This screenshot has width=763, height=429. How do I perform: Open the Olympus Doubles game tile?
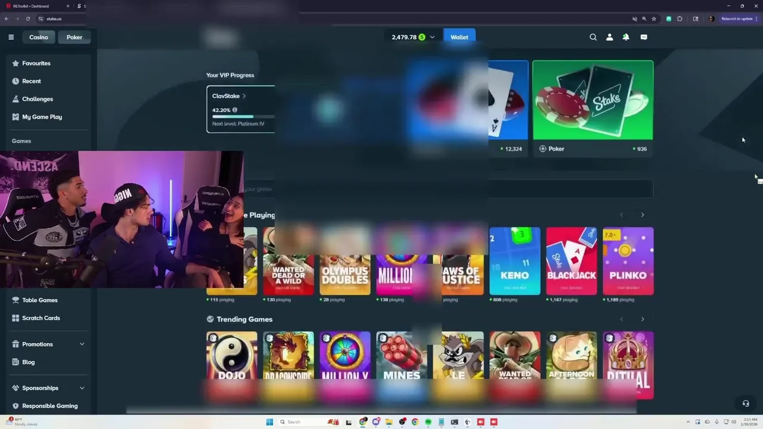click(x=345, y=261)
